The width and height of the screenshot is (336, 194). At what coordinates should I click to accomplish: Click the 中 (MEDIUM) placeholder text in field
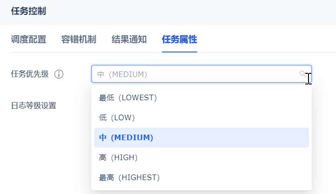(x=122, y=74)
